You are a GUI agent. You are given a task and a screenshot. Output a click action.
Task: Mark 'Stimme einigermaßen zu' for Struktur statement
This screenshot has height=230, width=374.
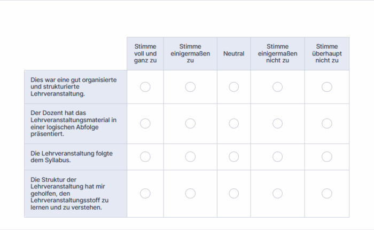(x=190, y=193)
